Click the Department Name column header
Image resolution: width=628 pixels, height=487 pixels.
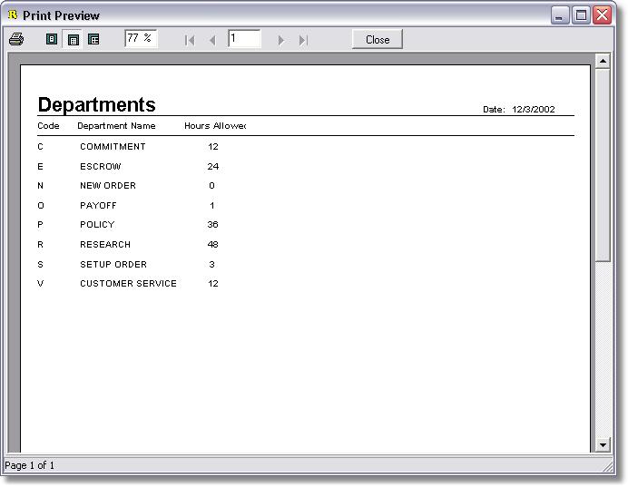[116, 126]
